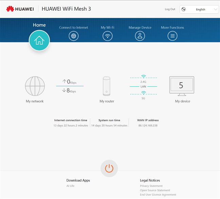The width and height of the screenshot is (220, 199).
Task: Click the upload speed 0 Kbps value
Action: [x=70, y=82]
